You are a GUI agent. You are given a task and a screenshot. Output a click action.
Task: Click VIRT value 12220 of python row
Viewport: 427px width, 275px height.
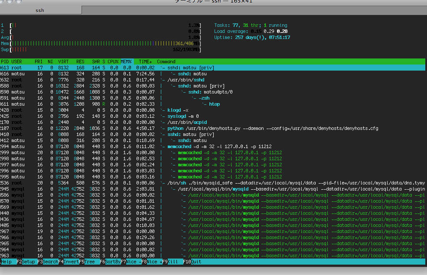pos(62,128)
